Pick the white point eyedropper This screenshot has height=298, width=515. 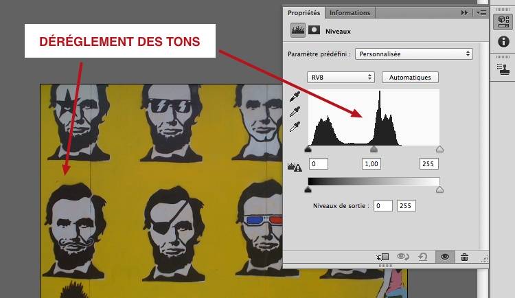[295, 126]
